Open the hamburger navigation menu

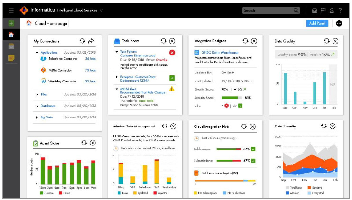coord(11,10)
